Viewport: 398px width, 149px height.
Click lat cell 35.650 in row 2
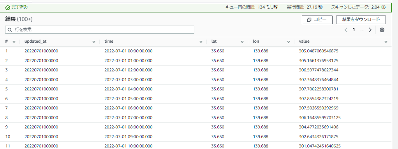tap(218, 61)
